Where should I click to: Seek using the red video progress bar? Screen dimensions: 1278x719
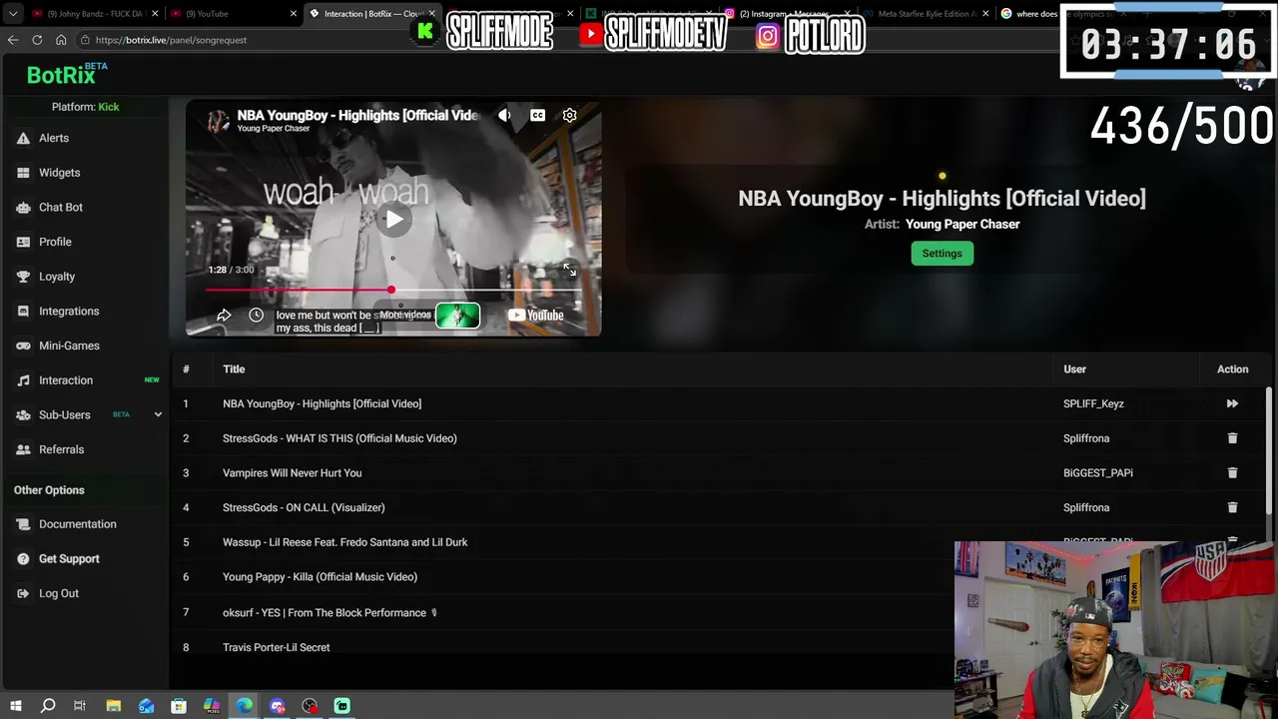point(393,291)
